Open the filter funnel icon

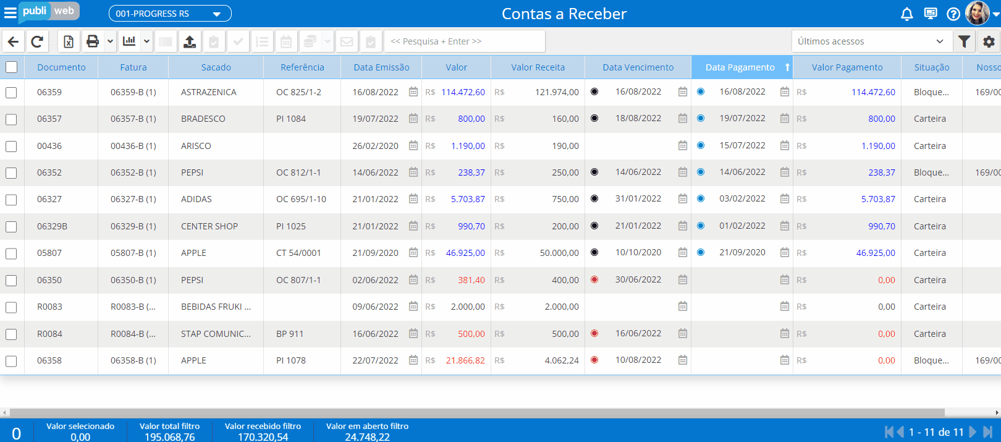[964, 41]
